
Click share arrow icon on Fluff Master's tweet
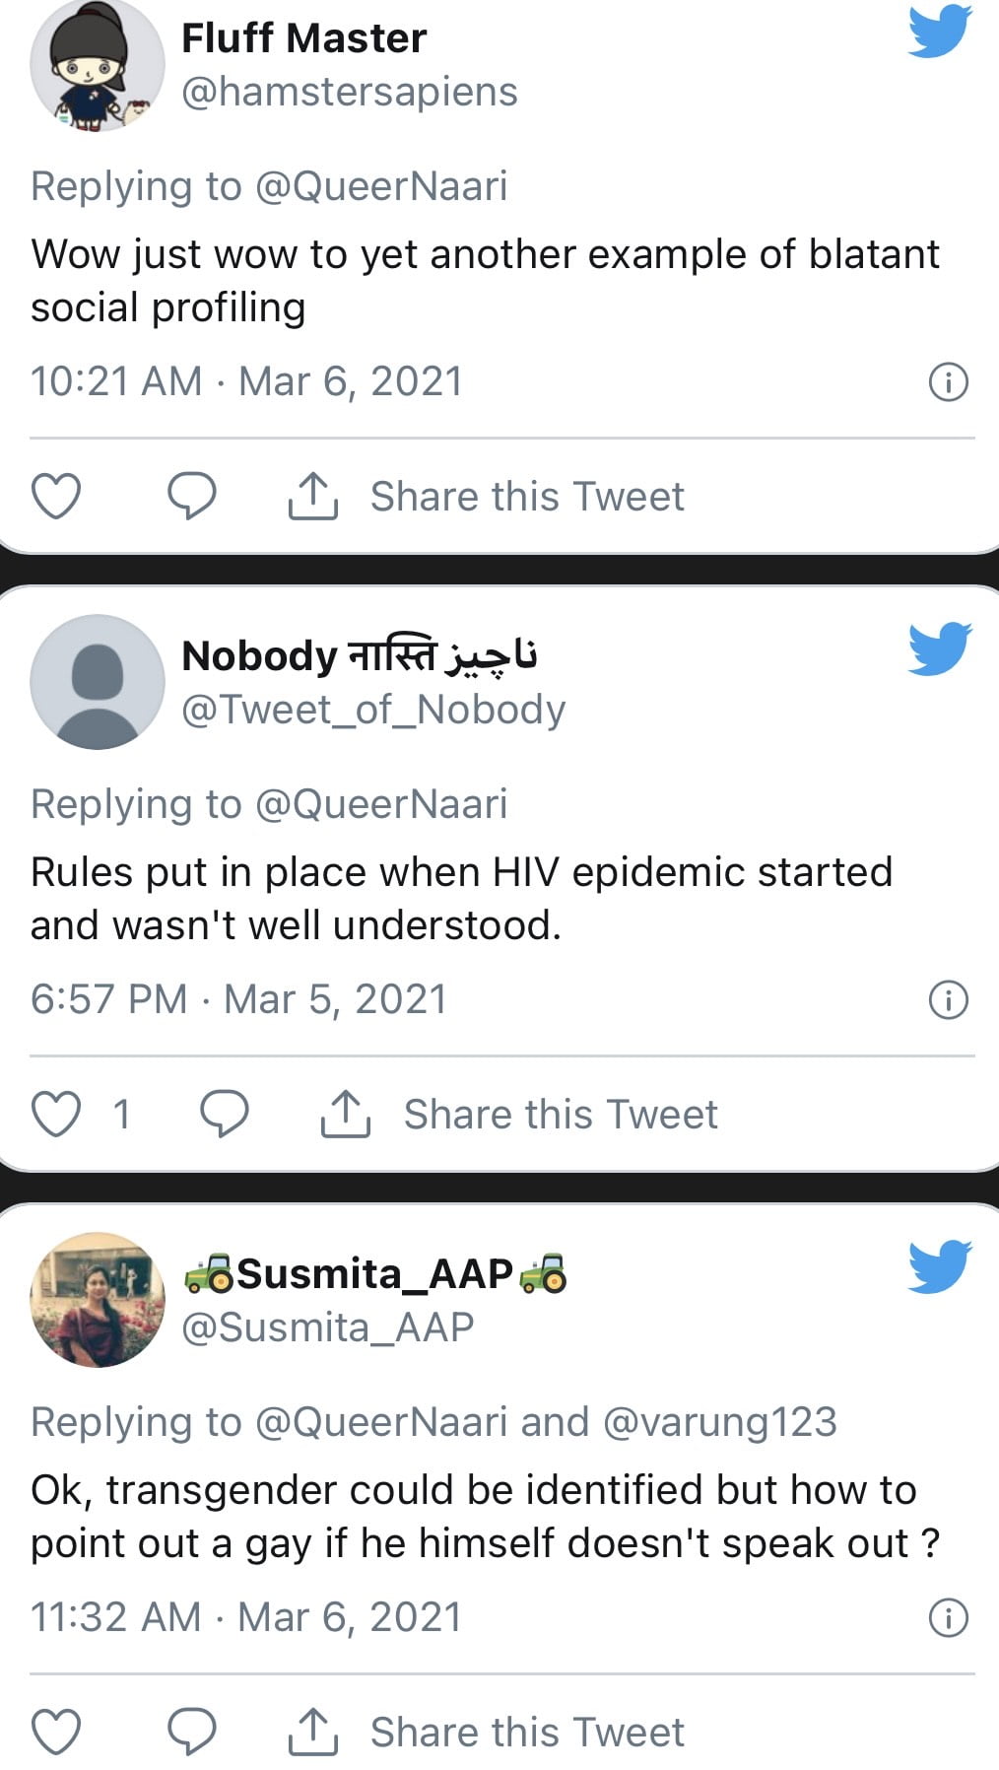coord(312,496)
